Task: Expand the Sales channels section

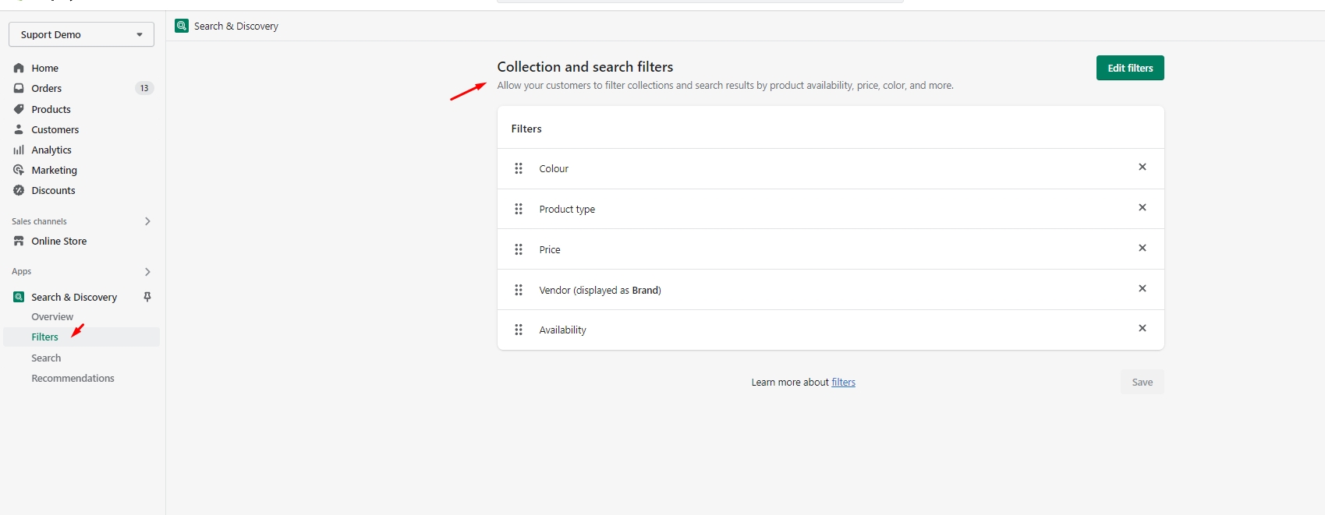Action: click(147, 221)
